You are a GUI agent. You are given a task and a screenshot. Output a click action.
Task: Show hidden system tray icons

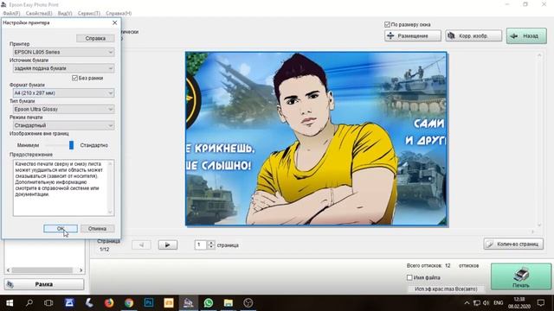[467, 303]
